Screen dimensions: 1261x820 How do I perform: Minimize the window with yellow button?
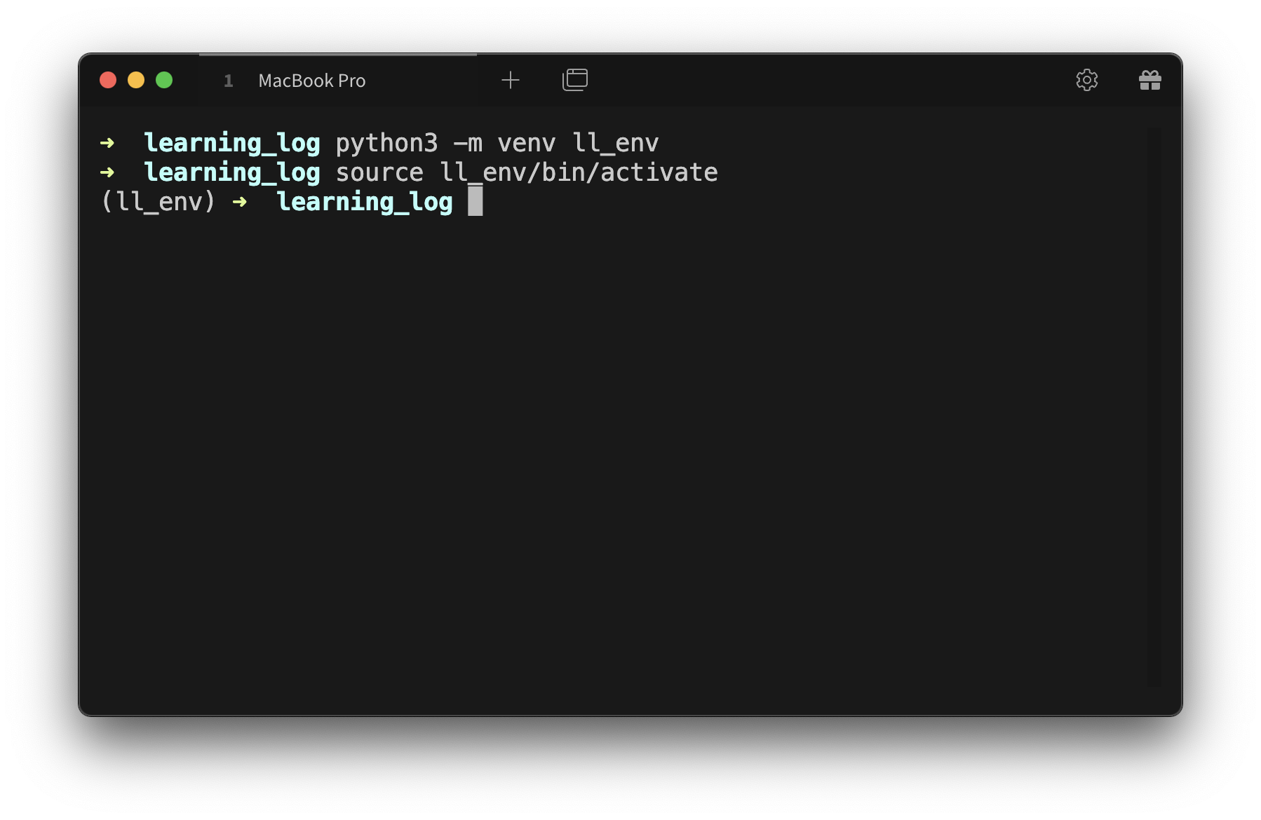coord(136,80)
